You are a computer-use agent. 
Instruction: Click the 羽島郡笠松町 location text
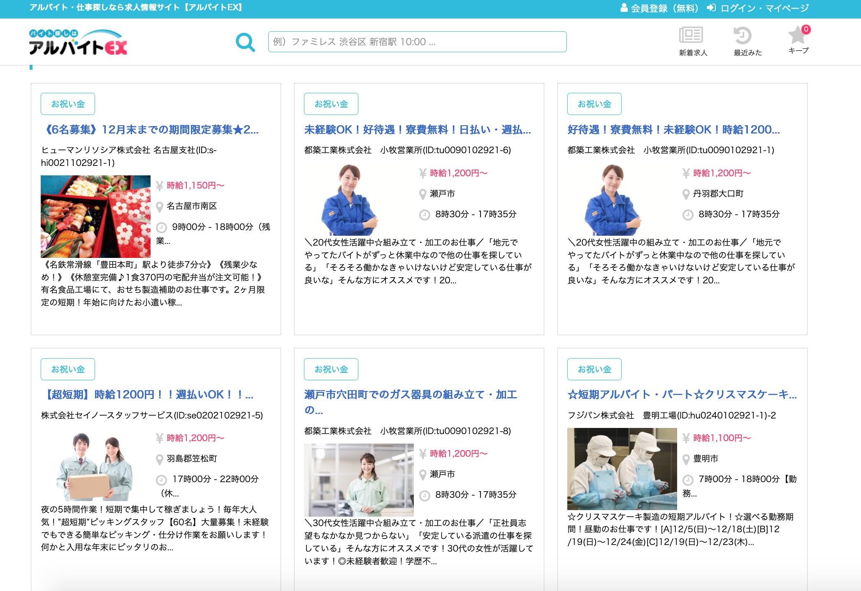tap(192, 459)
